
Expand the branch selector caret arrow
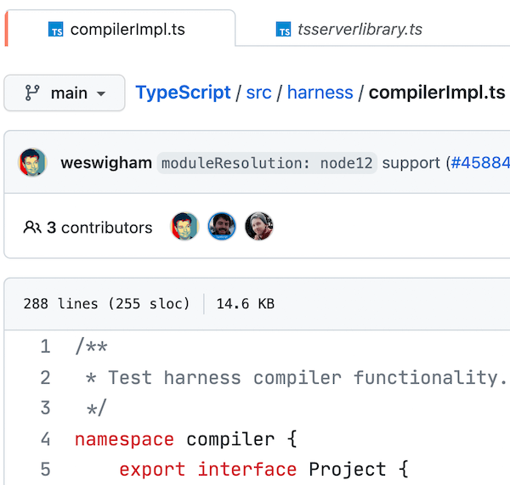click(x=101, y=93)
